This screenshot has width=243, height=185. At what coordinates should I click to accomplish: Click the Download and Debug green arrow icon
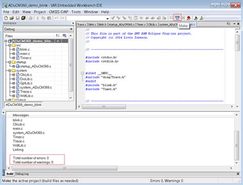(196, 18)
